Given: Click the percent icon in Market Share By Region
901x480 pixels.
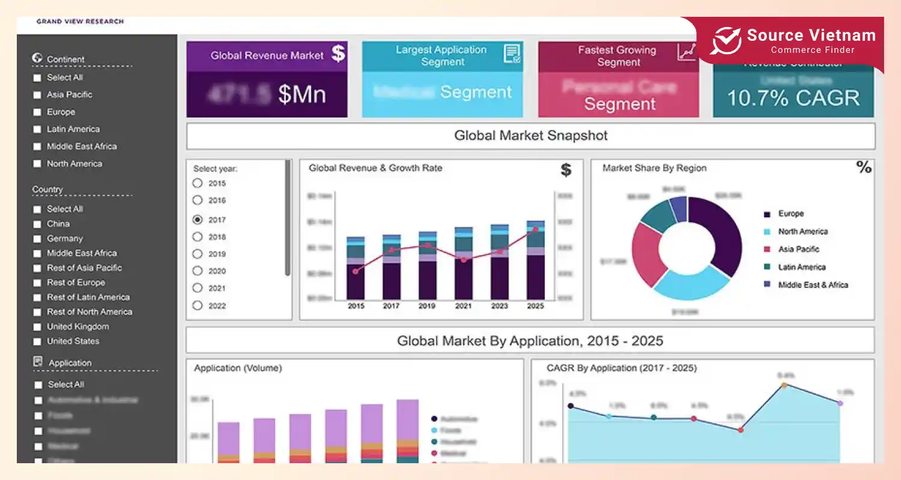Looking at the screenshot, I should [x=864, y=167].
